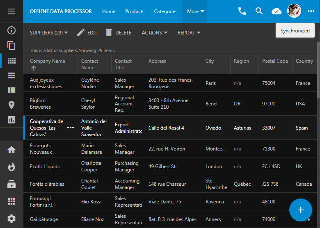Click country cell Canada
The image size is (320, 228).
pos(304,184)
